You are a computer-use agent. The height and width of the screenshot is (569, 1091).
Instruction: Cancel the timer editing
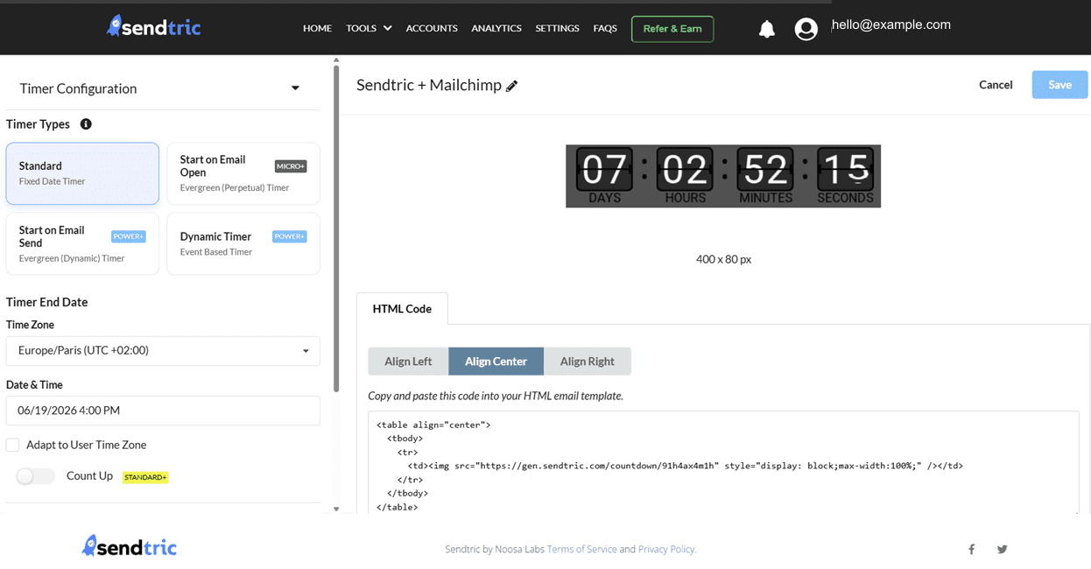click(x=996, y=85)
